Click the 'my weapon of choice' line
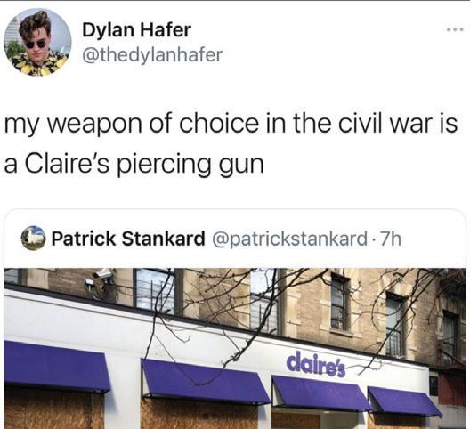 231,124
